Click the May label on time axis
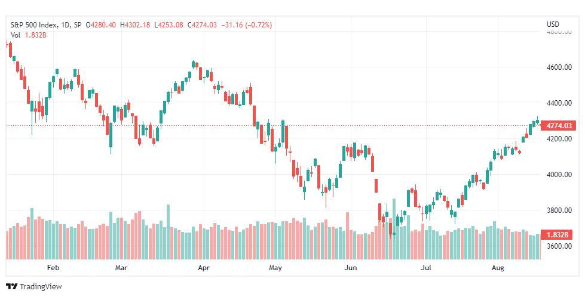Viewport: 585px width, 297px height. pyautogui.click(x=275, y=268)
